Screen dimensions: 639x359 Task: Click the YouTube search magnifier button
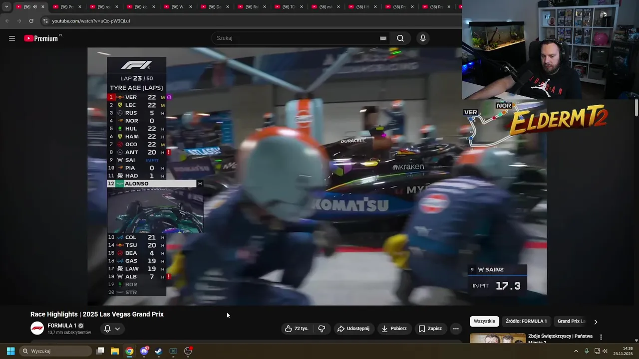pos(400,38)
